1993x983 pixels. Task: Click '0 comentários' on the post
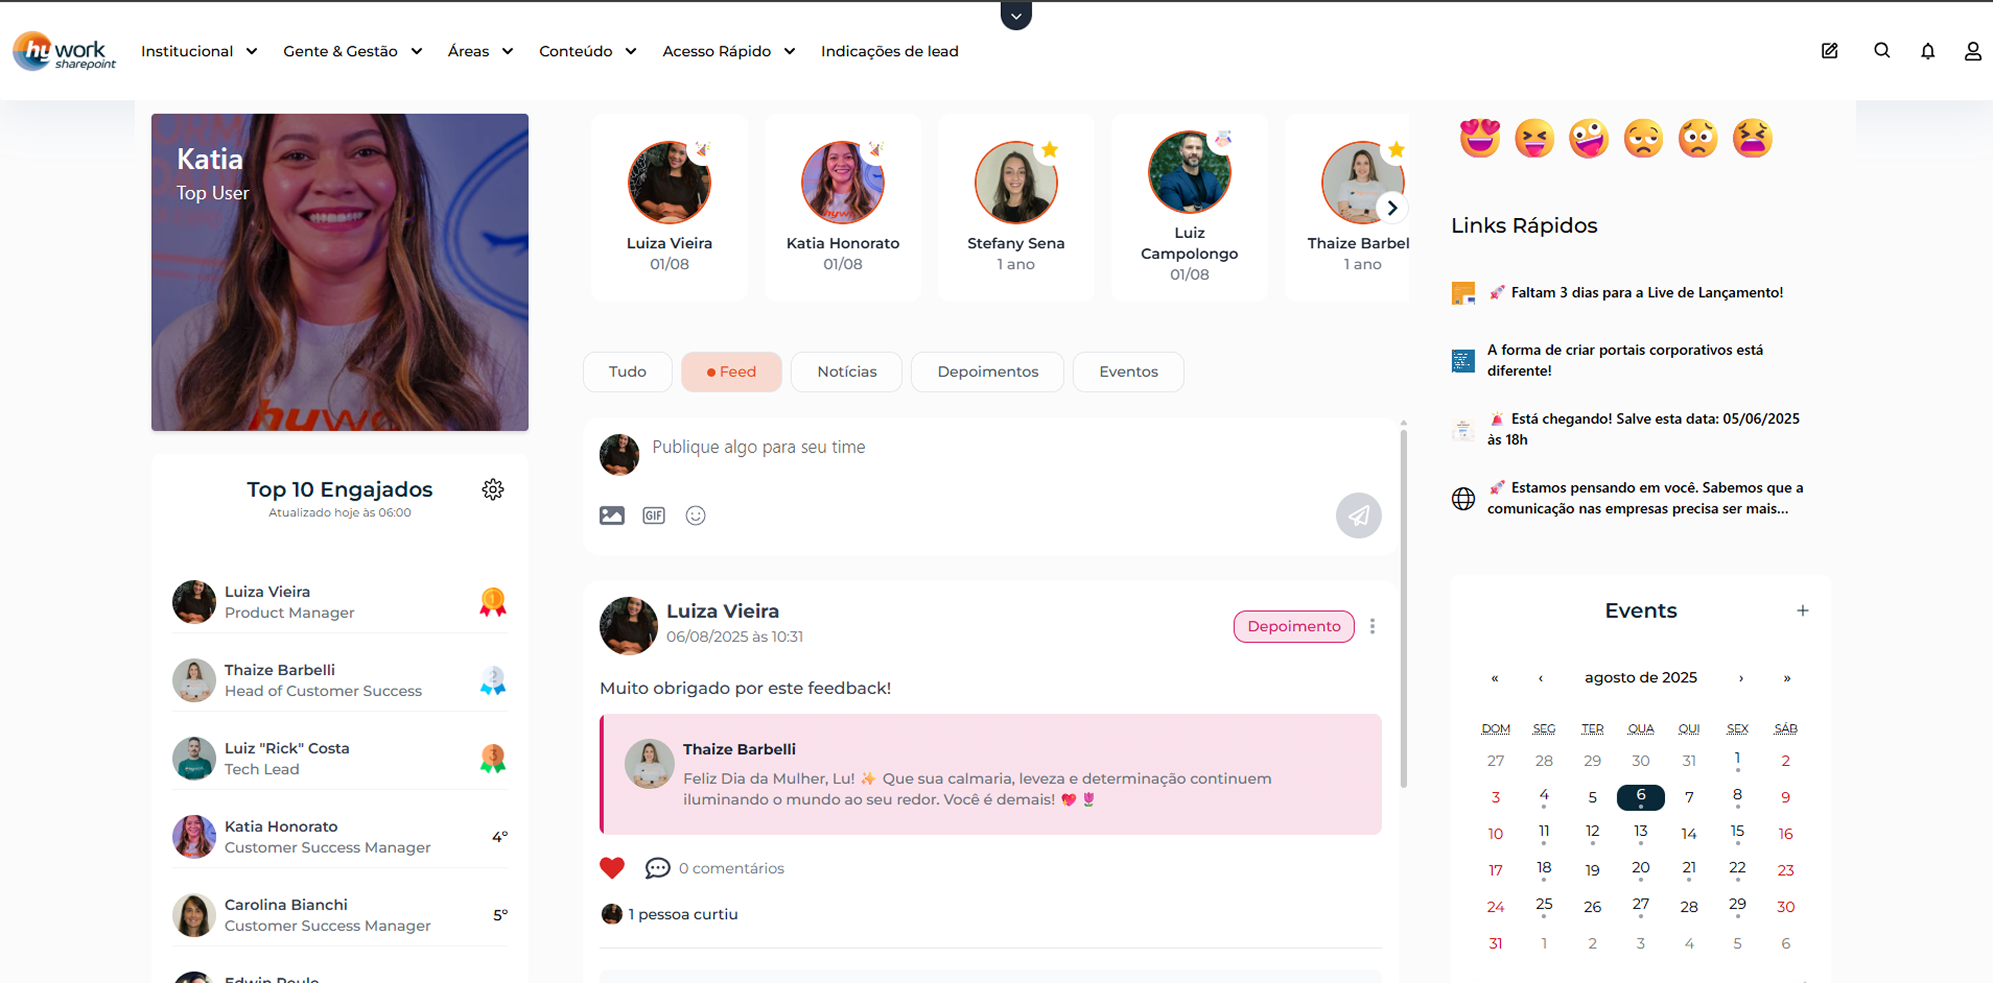[731, 868]
